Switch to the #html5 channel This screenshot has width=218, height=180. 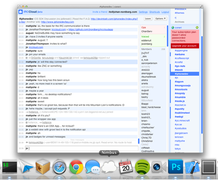click(x=179, y=70)
